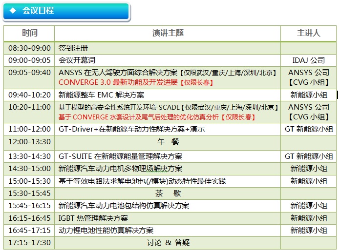The image size is (340, 251).
Task: Click the 新能源小组 speaker in the IGBT row
Action: 309,218
